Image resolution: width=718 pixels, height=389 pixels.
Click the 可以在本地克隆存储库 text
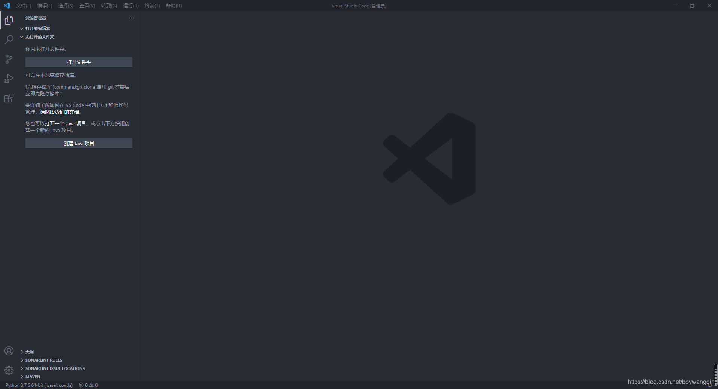(x=51, y=75)
